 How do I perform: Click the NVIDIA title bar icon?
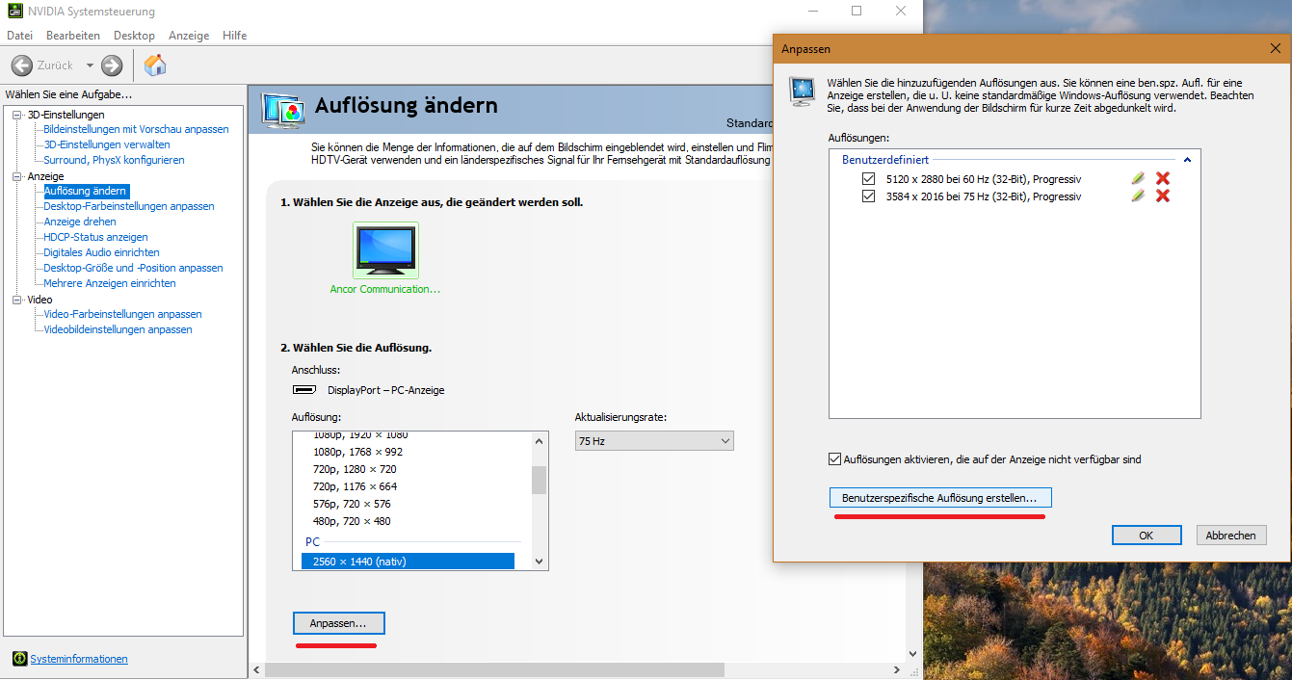13,12
